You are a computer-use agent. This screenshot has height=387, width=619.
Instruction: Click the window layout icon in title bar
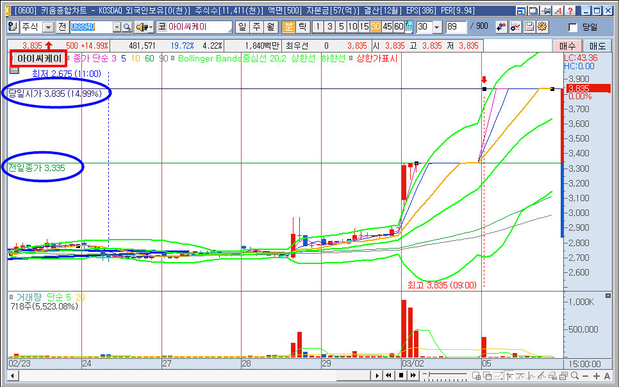[521, 11]
